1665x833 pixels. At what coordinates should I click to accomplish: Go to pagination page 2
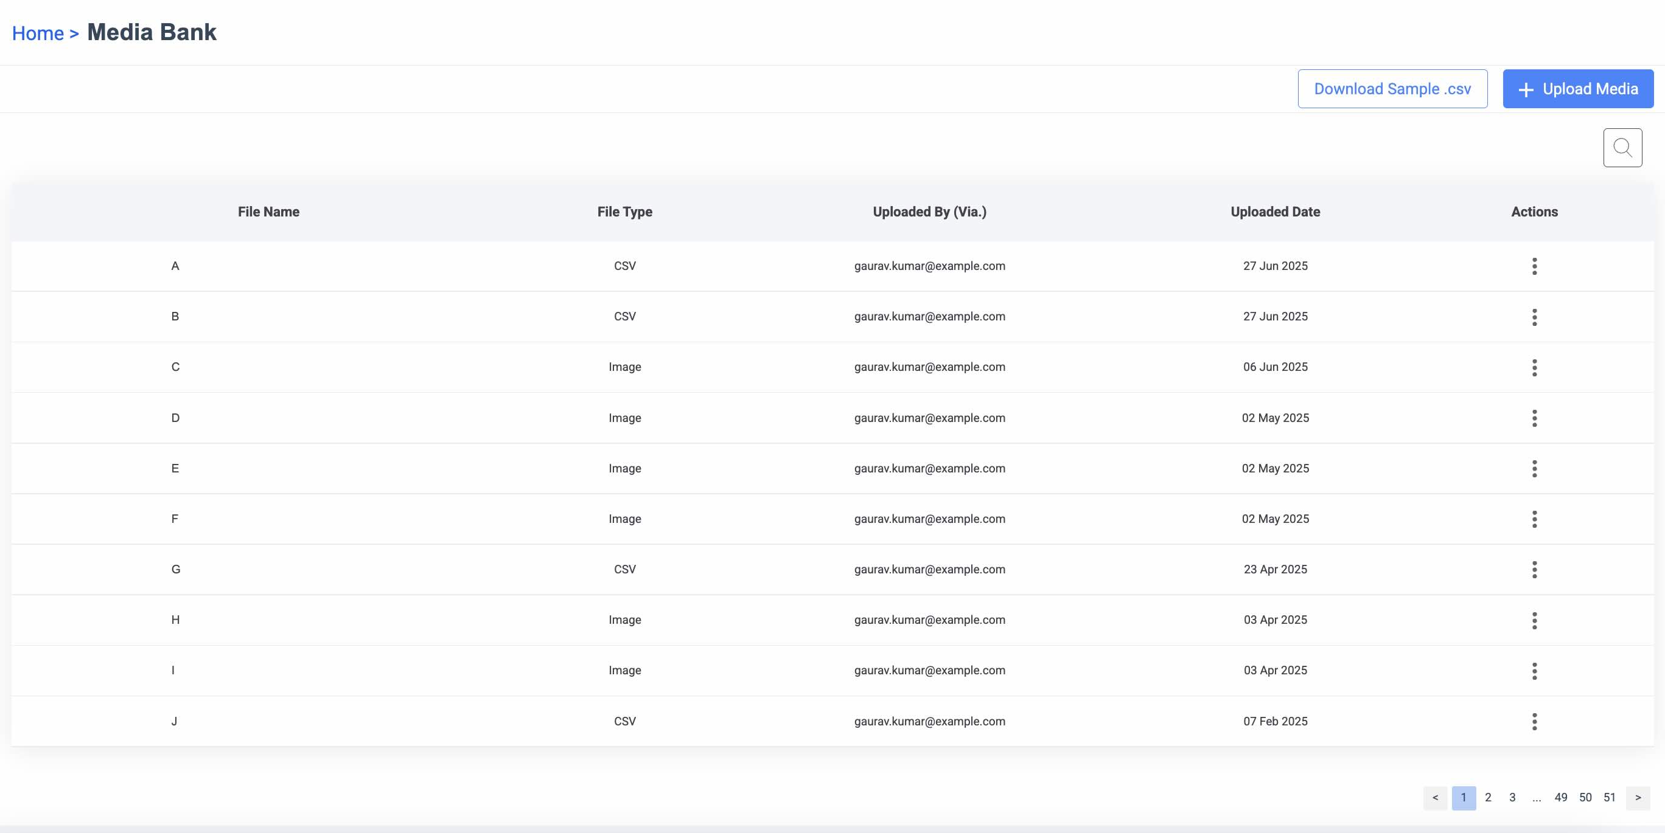point(1487,798)
